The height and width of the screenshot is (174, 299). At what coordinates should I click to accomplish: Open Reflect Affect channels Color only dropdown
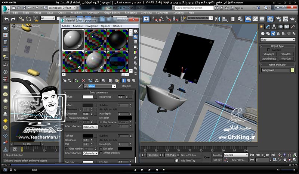90,127
